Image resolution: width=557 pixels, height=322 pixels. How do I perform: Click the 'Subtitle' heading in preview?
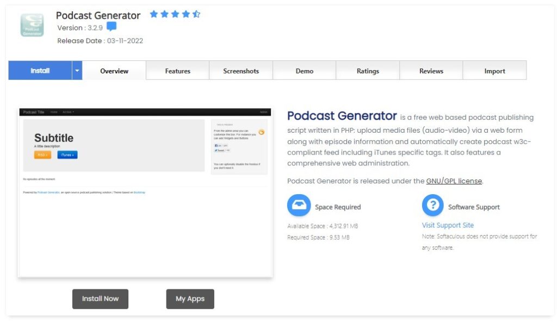pos(54,138)
